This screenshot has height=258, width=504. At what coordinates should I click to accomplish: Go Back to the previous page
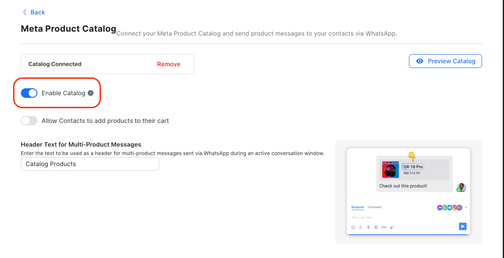point(38,12)
